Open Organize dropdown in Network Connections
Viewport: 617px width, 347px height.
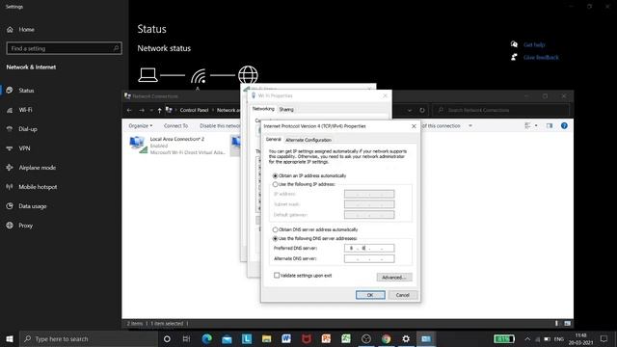pyautogui.click(x=141, y=126)
